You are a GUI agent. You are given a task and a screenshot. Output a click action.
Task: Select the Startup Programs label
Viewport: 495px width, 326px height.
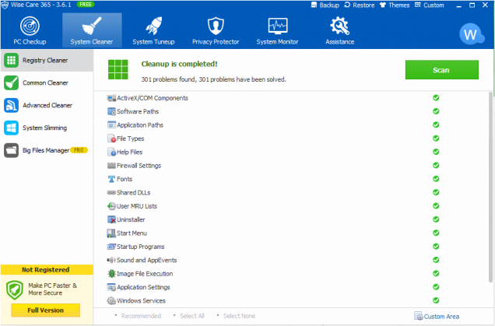tap(140, 247)
